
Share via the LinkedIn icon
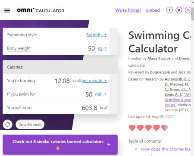click(x=188, y=10)
